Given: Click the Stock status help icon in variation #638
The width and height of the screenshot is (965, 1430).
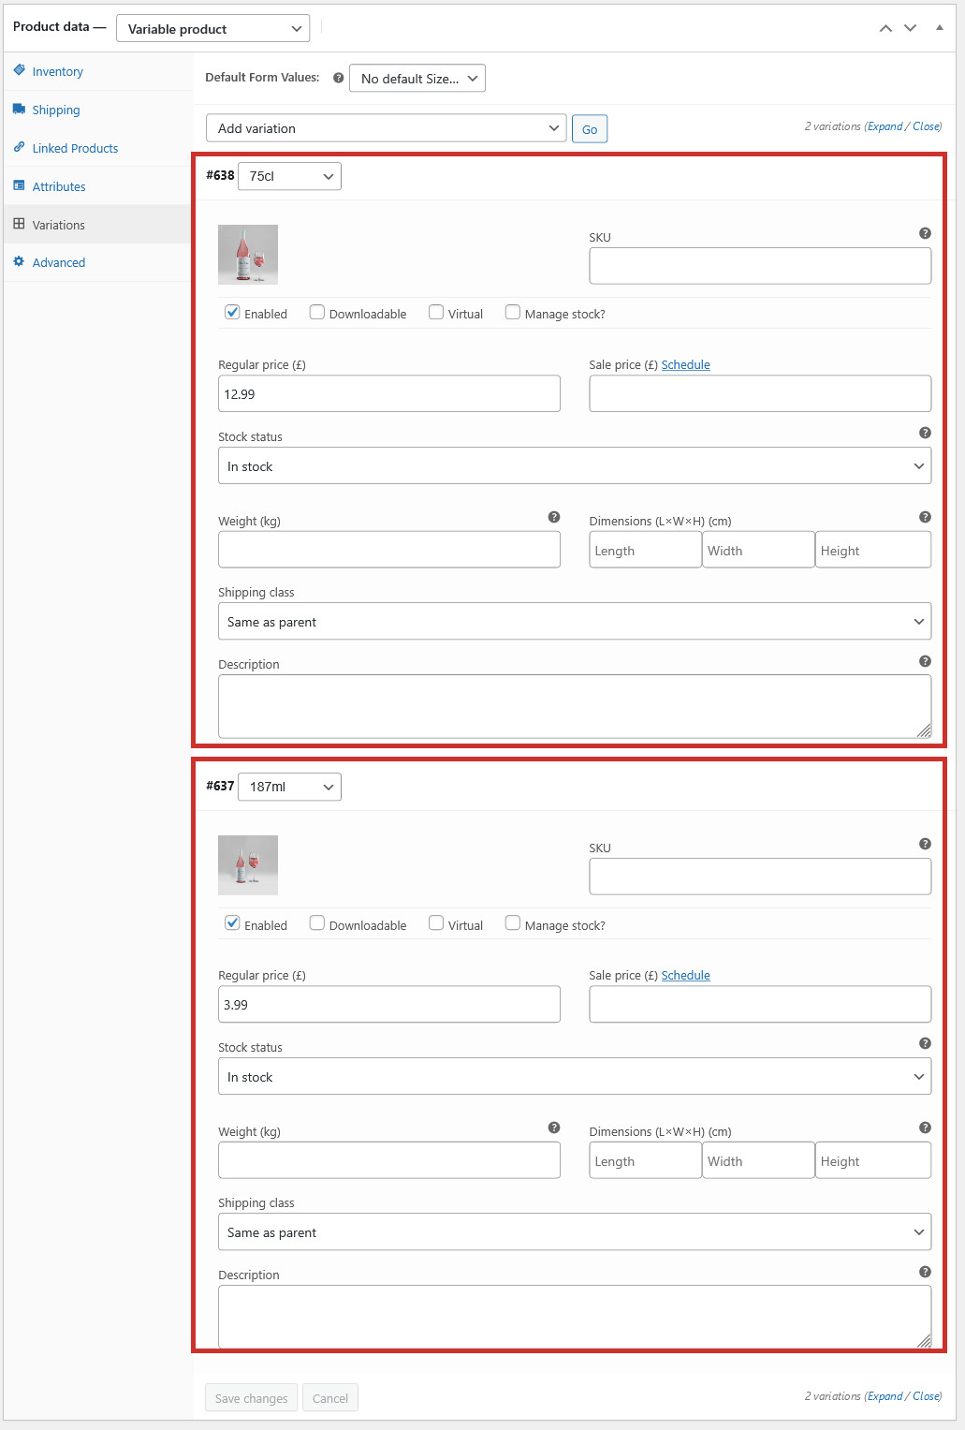Looking at the screenshot, I should tap(925, 433).
